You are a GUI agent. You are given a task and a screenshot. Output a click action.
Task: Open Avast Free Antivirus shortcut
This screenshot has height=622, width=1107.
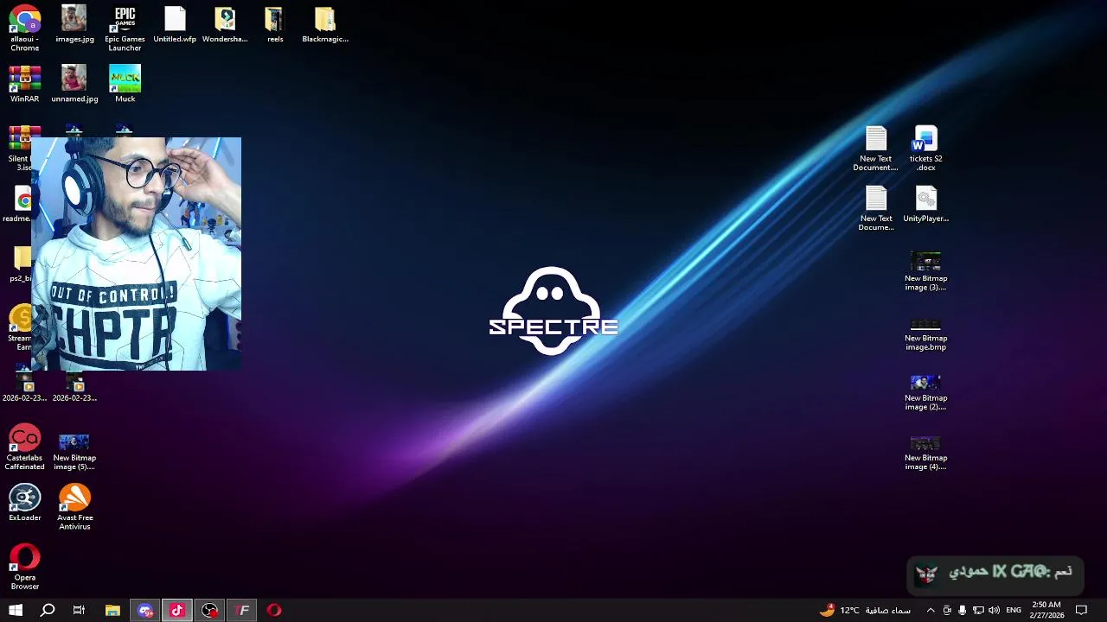tap(74, 507)
